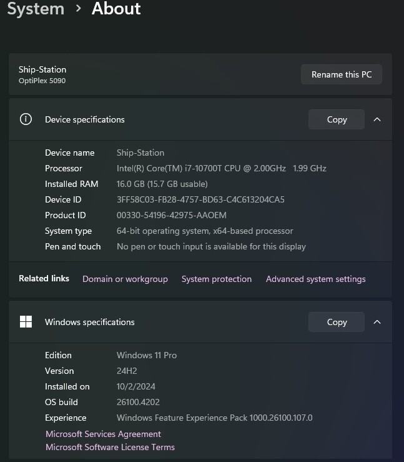Click the About breadcrumb title

click(116, 9)
